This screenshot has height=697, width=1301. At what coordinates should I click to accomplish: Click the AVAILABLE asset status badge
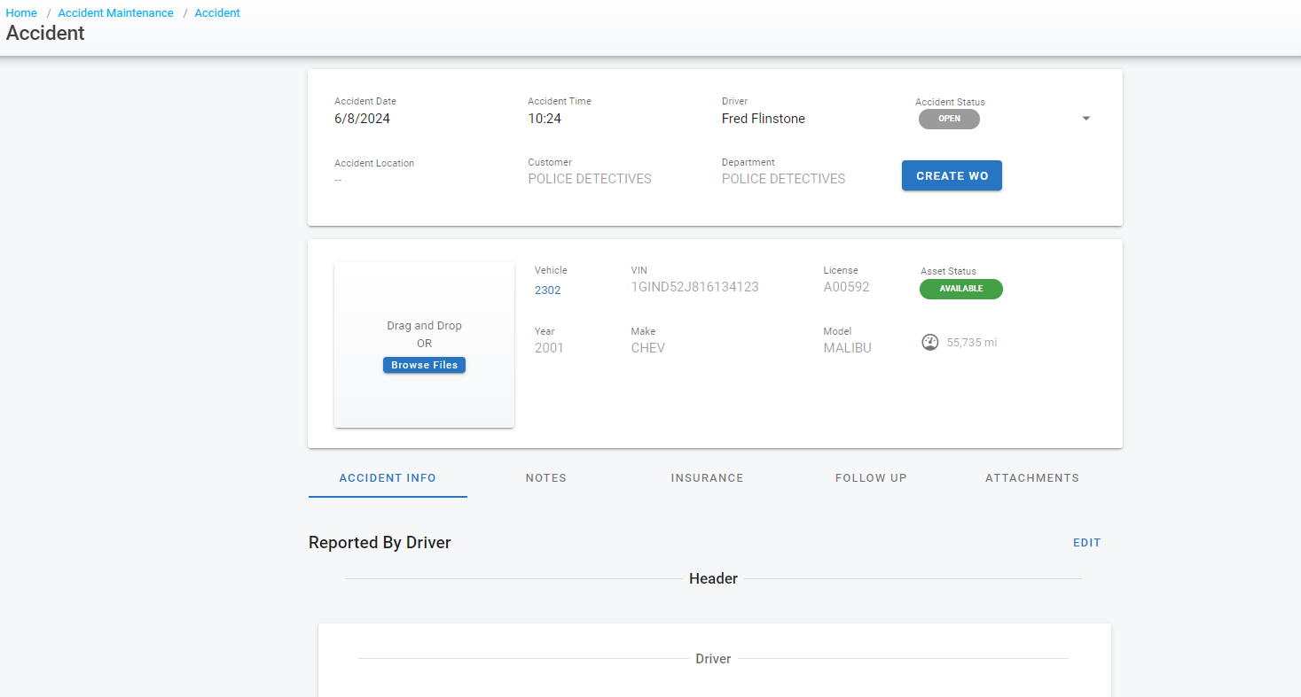pyautogui.click(x=960, y=289)
